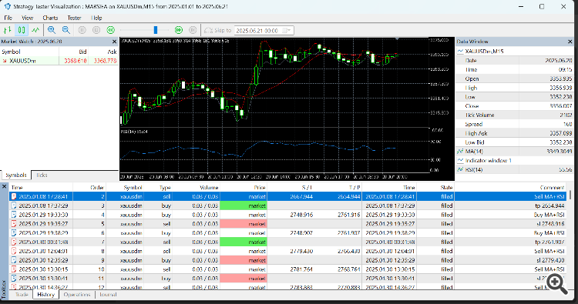578x304 pixels.
Task: Click the order icon for order 11 row
Action: [14, 279]
